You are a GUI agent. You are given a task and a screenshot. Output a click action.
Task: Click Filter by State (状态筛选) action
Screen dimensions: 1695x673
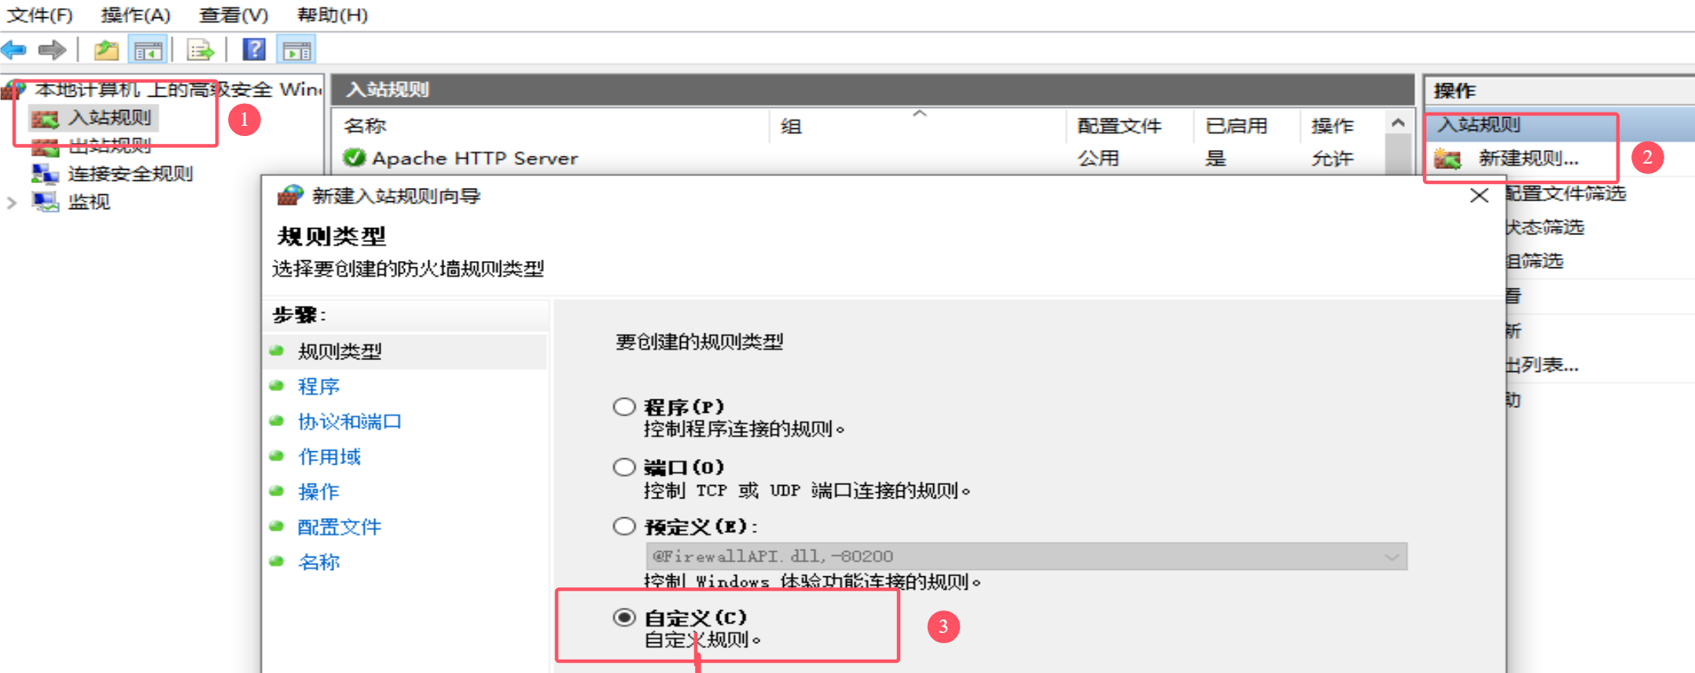tap(1545, 227)
